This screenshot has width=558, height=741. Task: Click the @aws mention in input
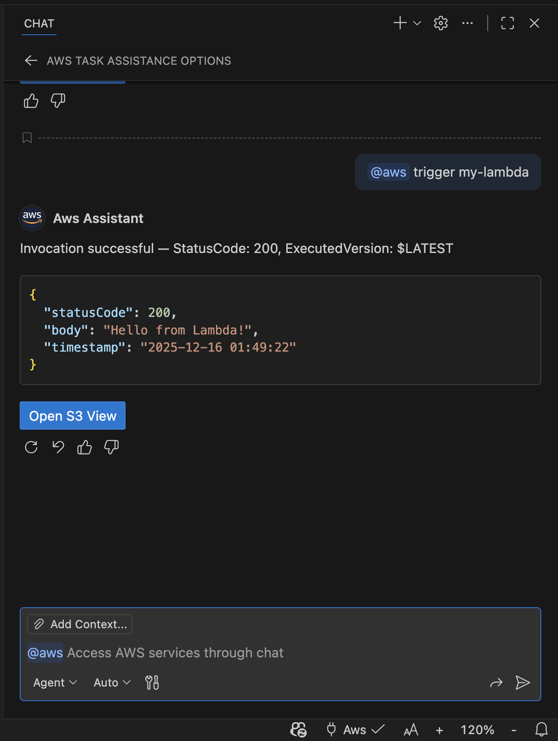45,653
